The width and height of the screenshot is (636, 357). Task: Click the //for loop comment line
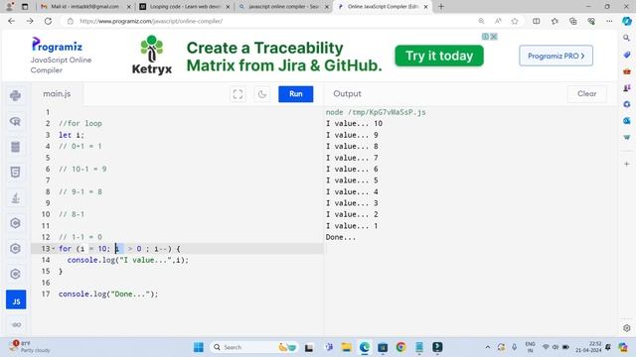pyautogui.click(x=80, y=123)
